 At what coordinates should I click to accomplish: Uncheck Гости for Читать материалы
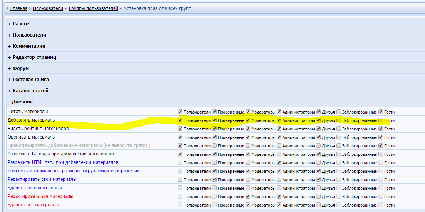coord(381,112)
